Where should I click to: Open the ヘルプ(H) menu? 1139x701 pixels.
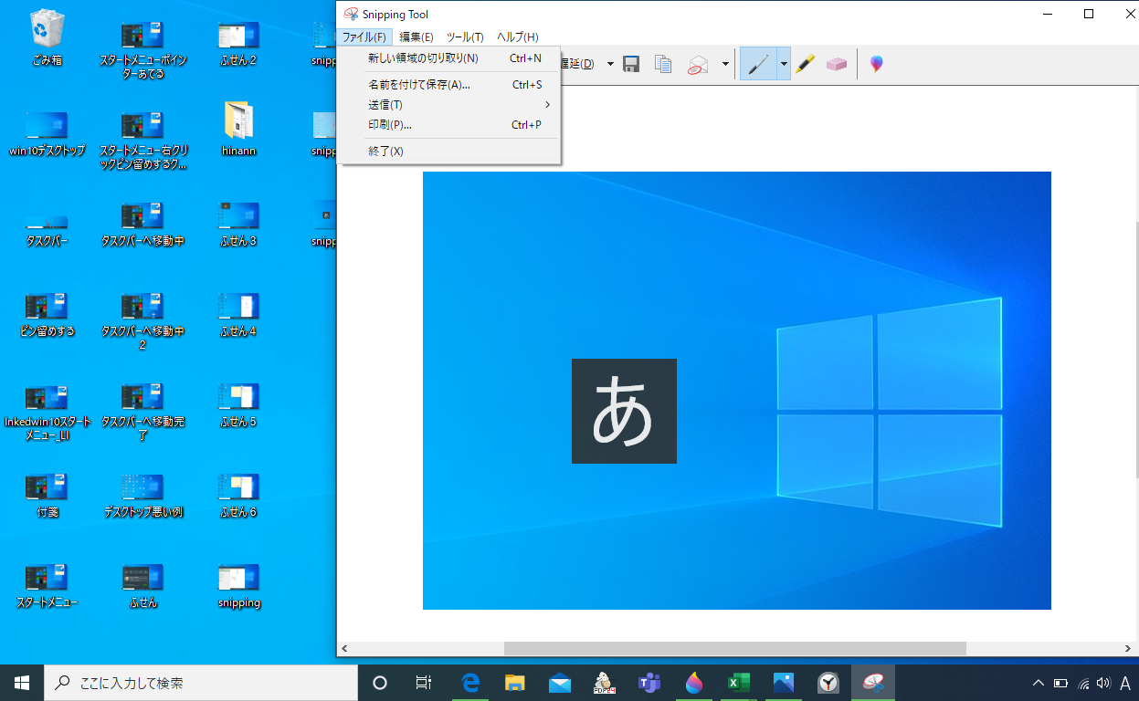click(517, 37)
